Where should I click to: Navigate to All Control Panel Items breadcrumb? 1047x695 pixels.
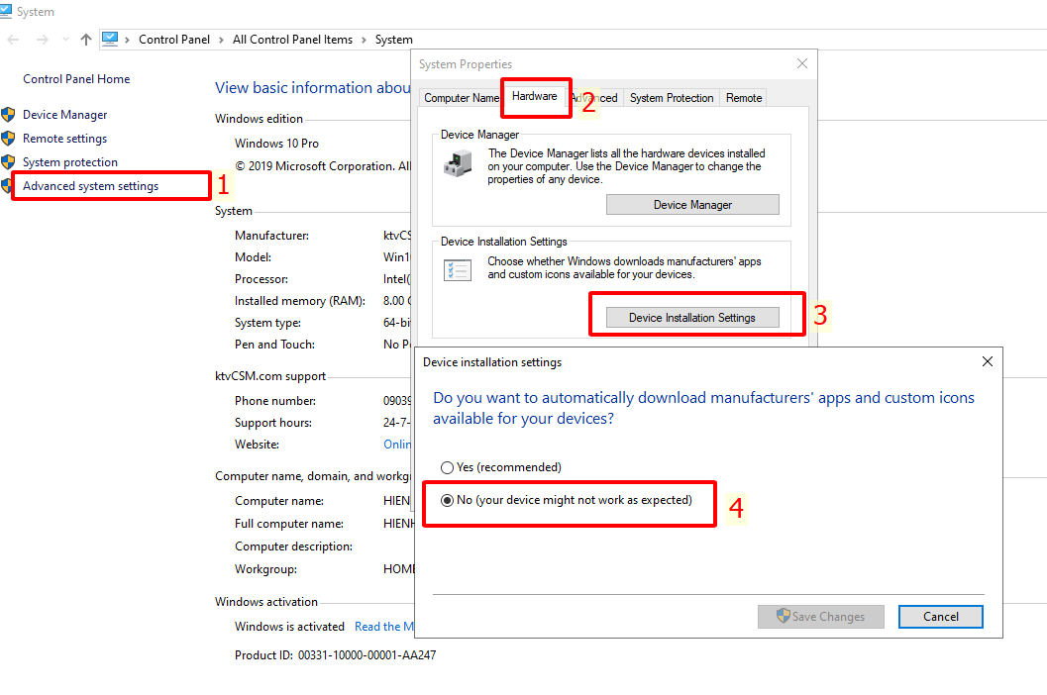(x=292, y=40)
